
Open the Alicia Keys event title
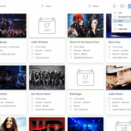pos(114,42)
